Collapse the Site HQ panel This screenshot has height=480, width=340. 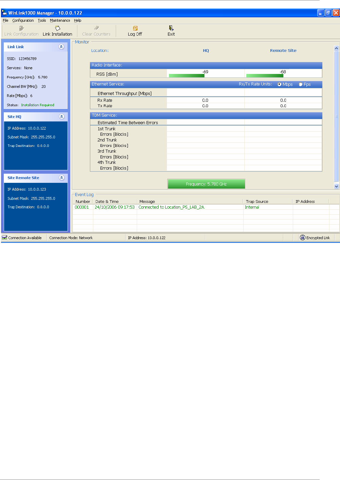[61, 117]
